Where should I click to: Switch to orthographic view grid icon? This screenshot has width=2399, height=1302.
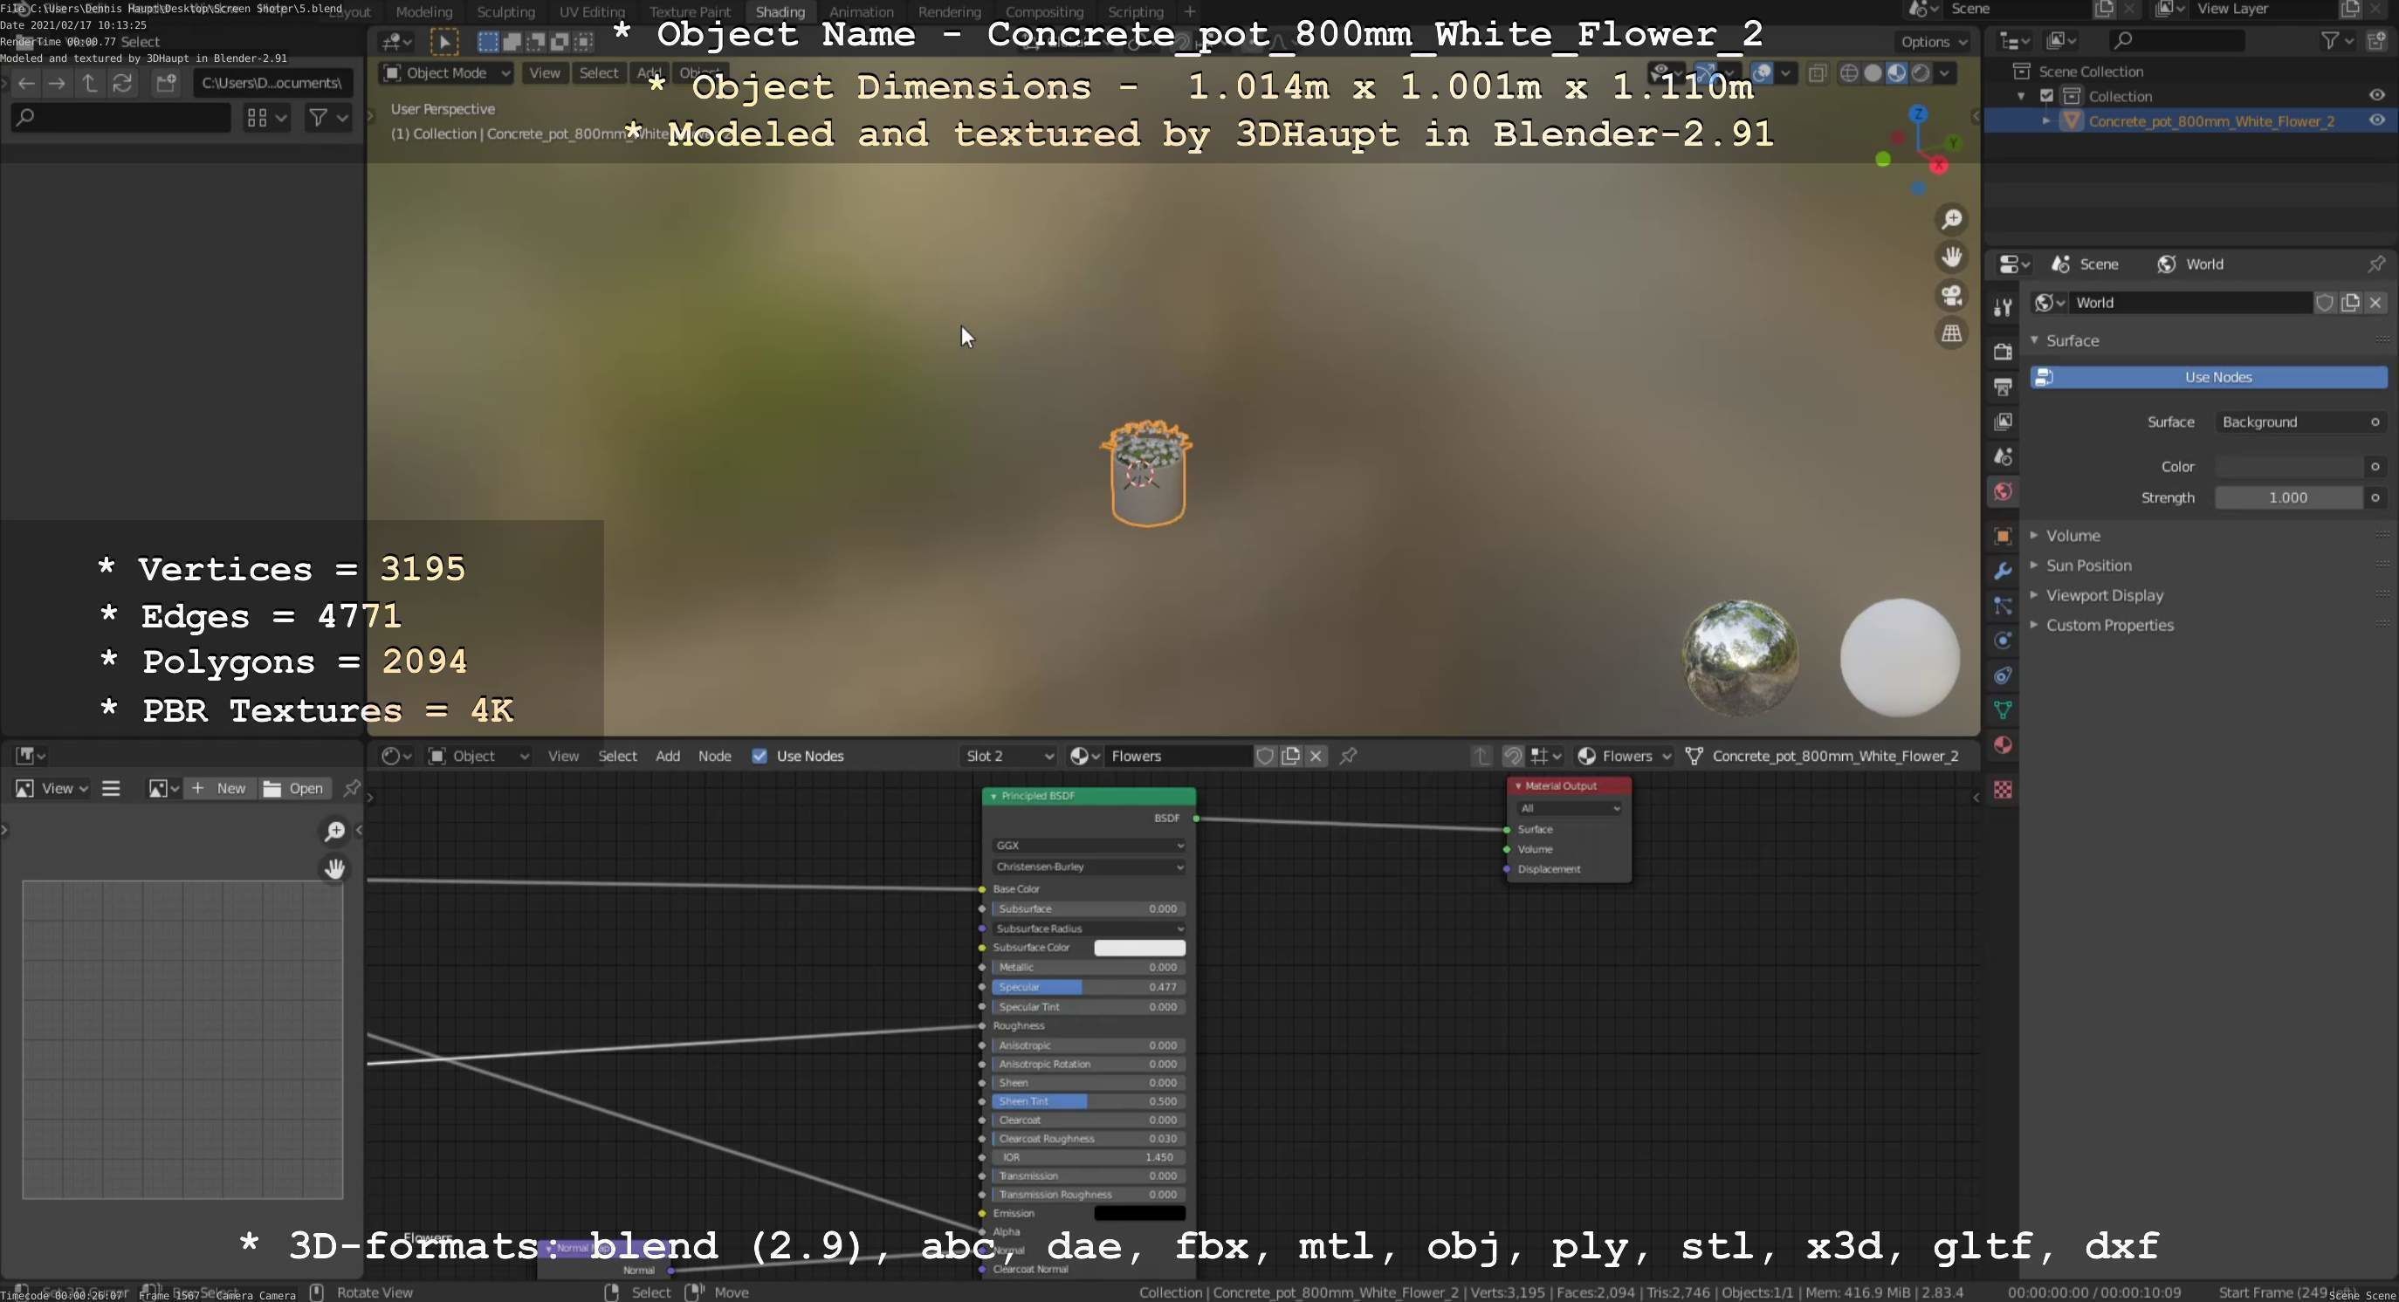(x=1951, y=333)
